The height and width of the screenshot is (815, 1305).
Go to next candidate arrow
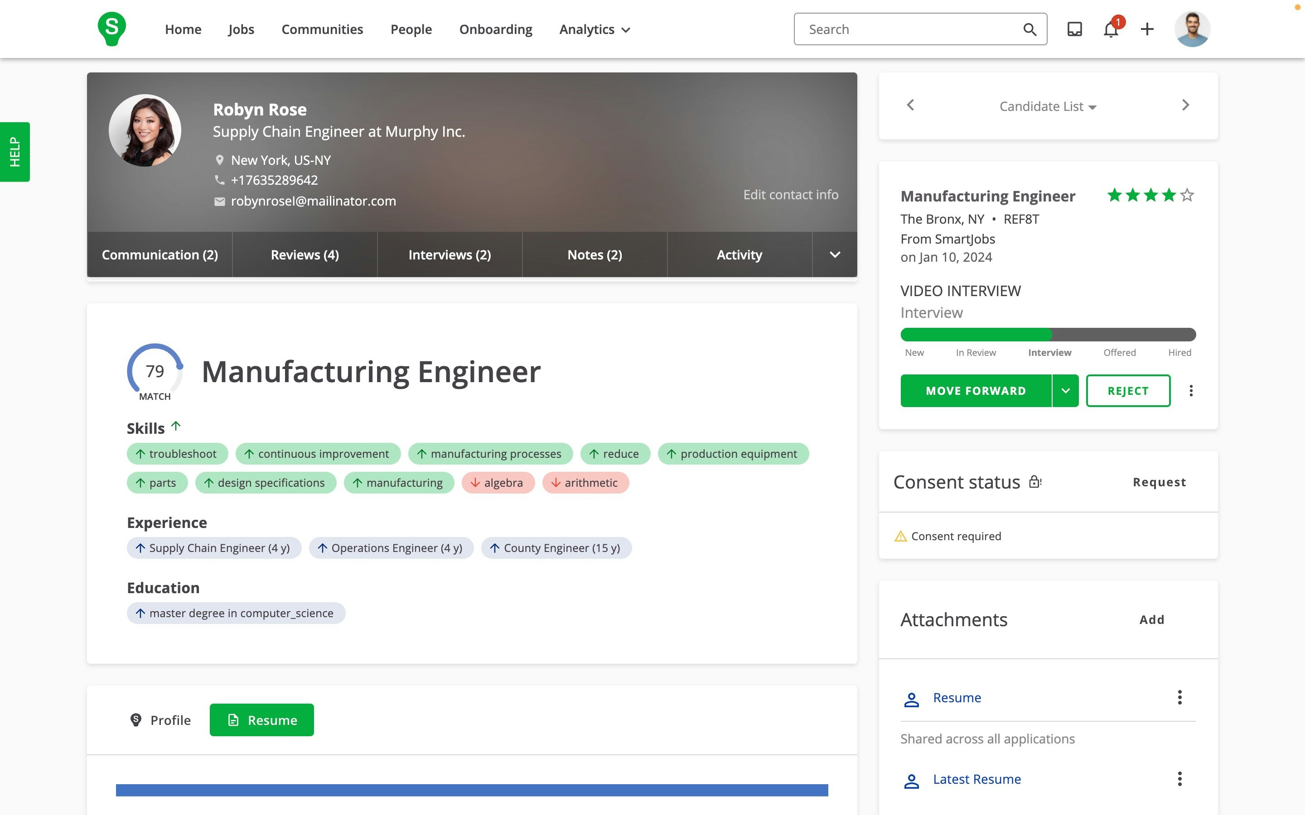pyautogui.click(x=1185, y=105)
